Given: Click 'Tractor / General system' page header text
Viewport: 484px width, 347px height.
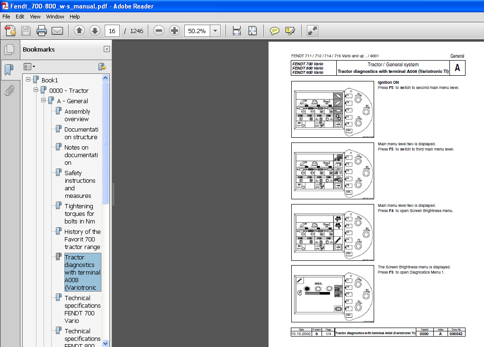Looking at the screenshot, I should [x=393, y=64].
